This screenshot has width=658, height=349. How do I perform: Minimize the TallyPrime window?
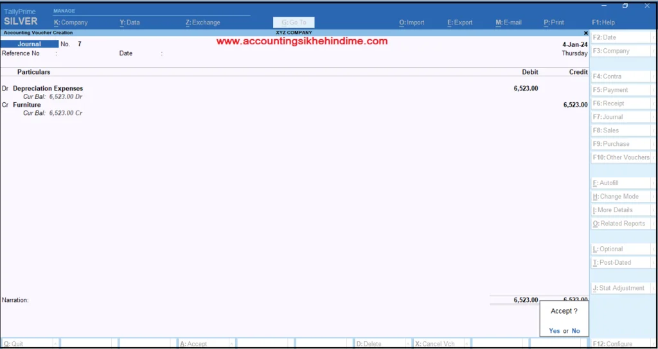604,5
